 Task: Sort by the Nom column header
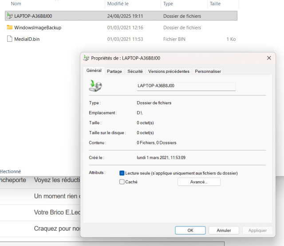pyautogui.click(x=16, y=4)
